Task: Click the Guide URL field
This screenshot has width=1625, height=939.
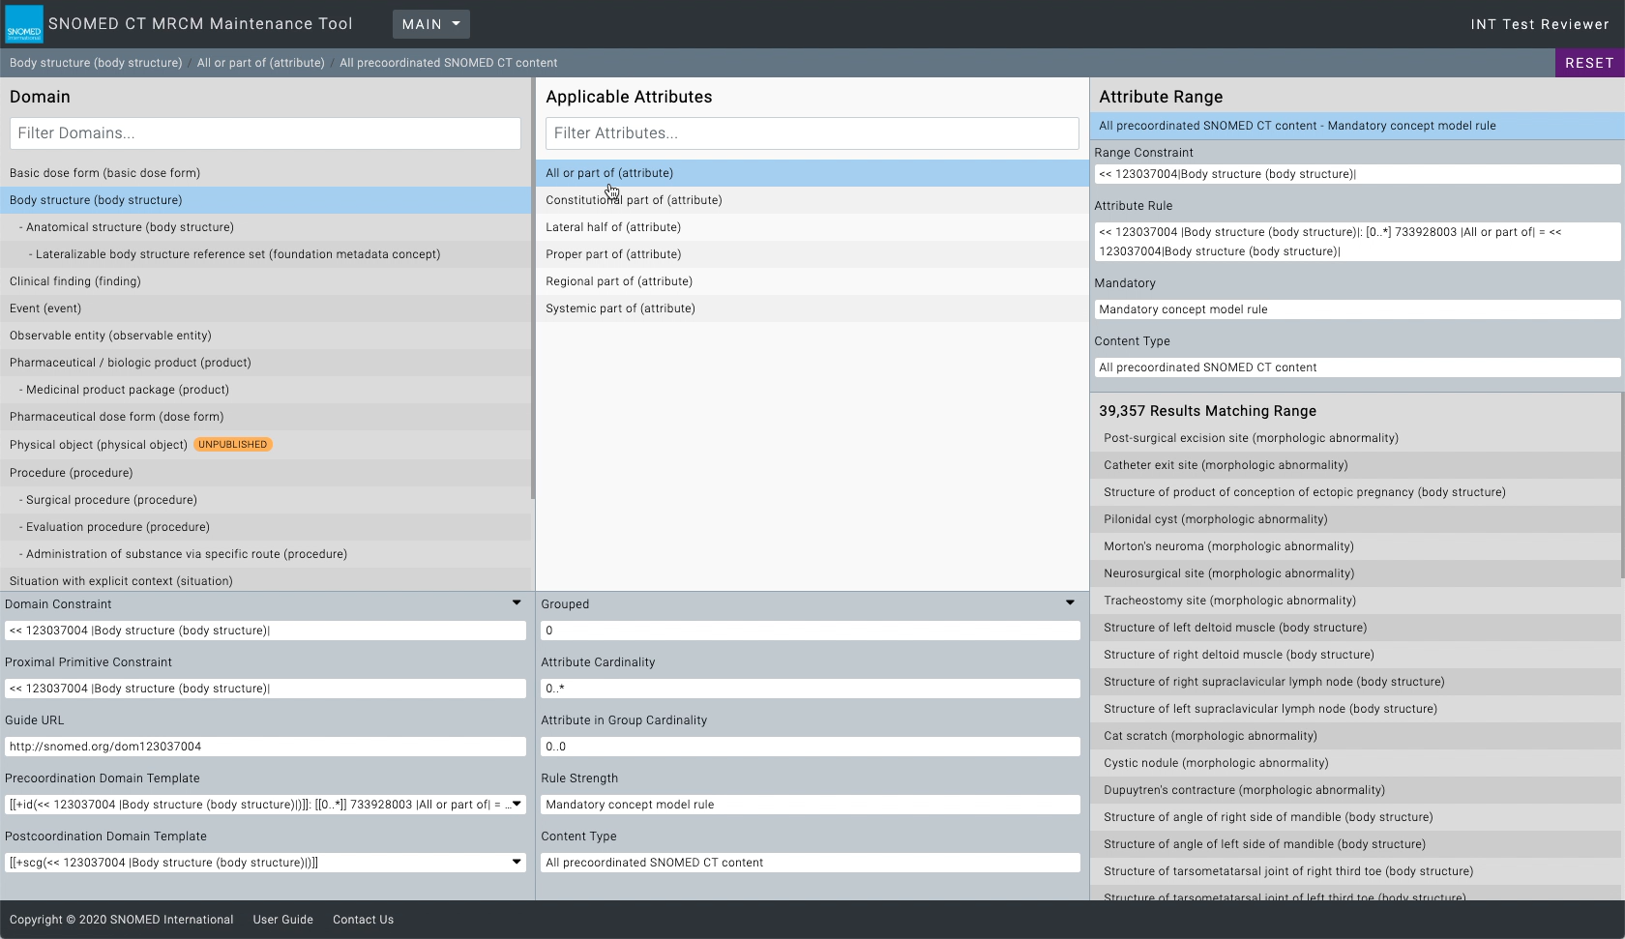Action: pos(265,747)
